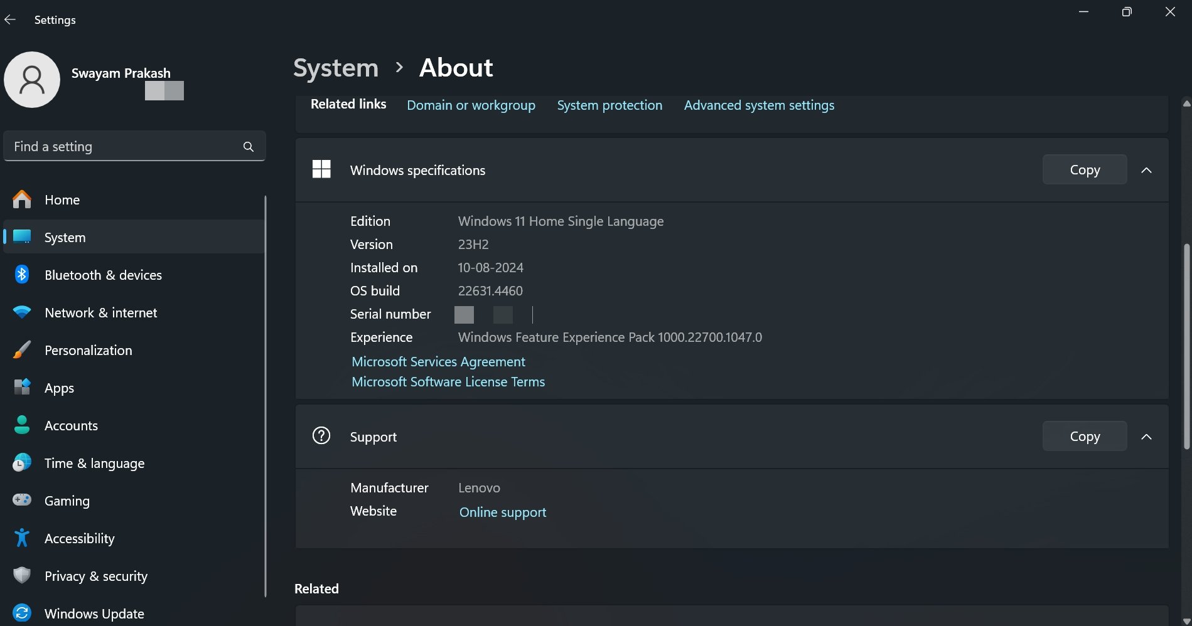This screenshot has width=1192, height=626.
Task: Click the Personalization paintbrush icon
Action: 22,350
